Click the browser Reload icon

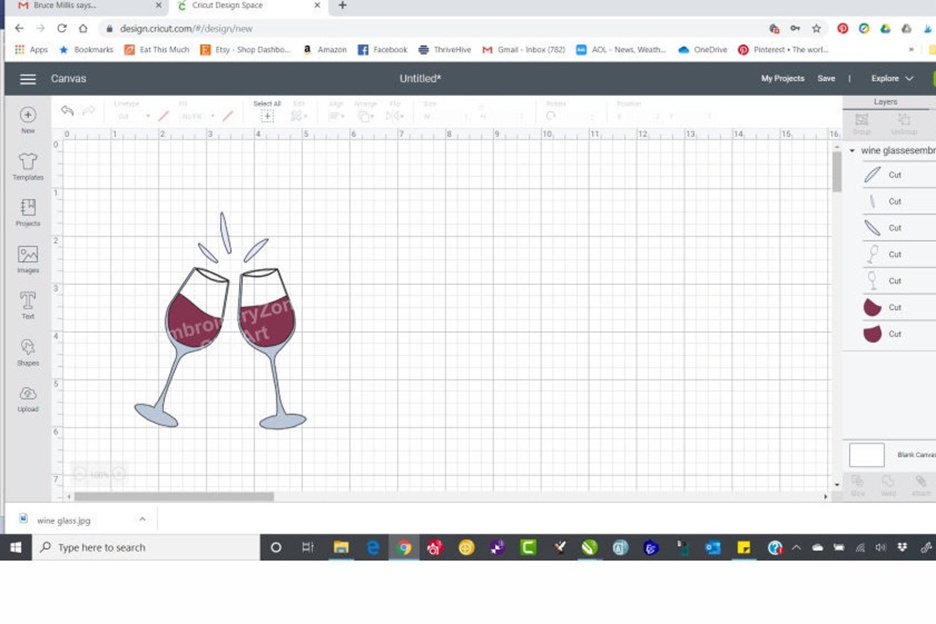click(62, 28)
